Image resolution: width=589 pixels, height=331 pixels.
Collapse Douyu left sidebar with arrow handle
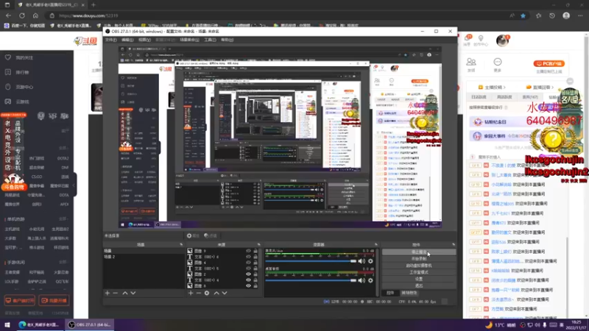(x=75, y=185)
